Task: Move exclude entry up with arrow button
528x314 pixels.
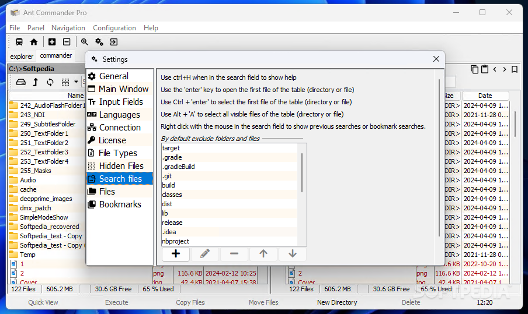Action: [x=263, y=254]
